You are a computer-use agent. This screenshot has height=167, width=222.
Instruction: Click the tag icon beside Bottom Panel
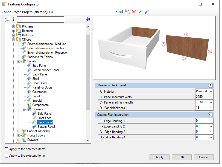pyautogui.click(x=34, y=127)
